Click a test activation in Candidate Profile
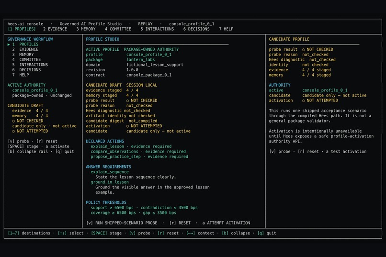This screenshot has width=386, height=257. click(x=346, y=152)
